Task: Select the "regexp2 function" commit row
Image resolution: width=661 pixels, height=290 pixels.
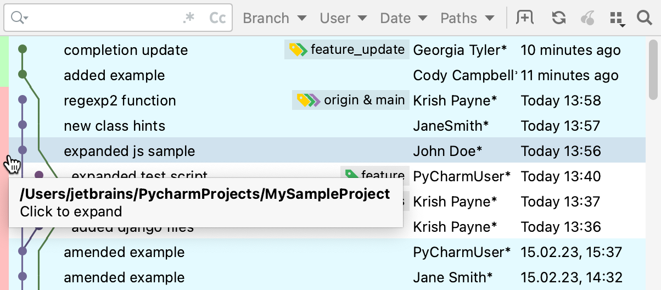Action: (x=120, y=101)
